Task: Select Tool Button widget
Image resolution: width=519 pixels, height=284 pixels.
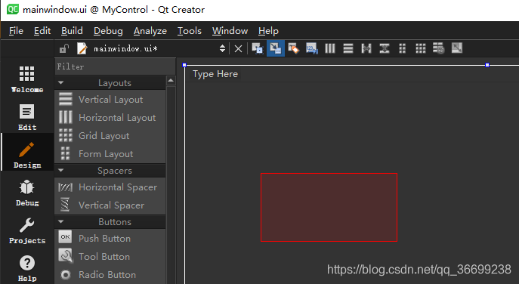Action: (110, 257)
